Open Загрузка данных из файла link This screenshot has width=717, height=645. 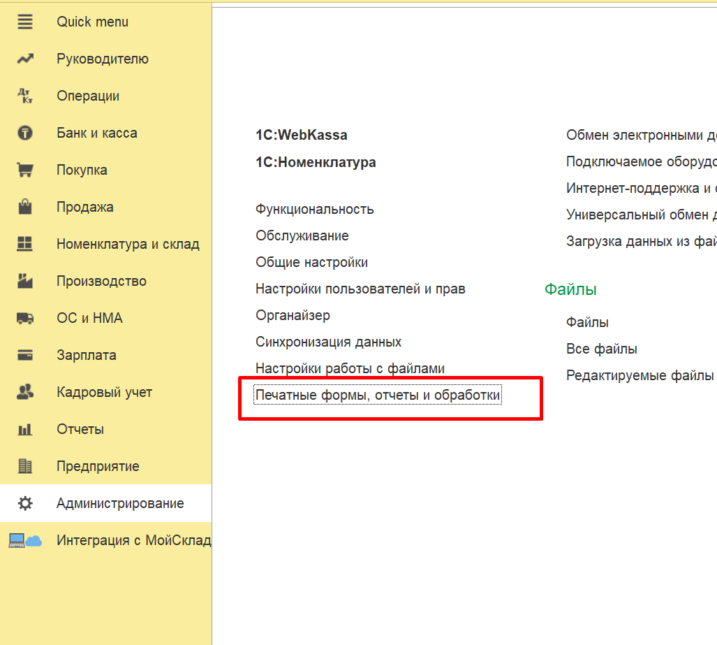[x=641, y=241]
